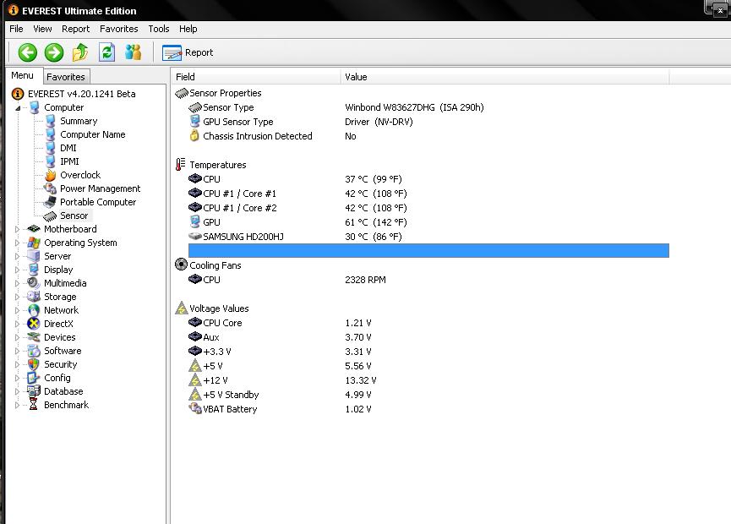Open the File menu
Viewport: 731px width, 524px height.
pos(16,29)
